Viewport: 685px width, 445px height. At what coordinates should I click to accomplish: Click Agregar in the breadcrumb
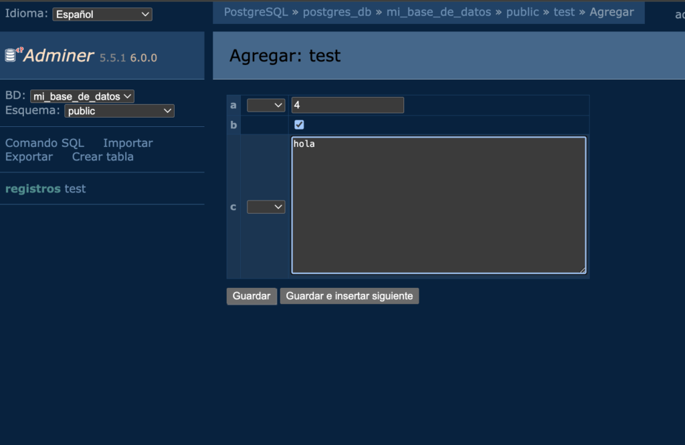coord(611,12)
